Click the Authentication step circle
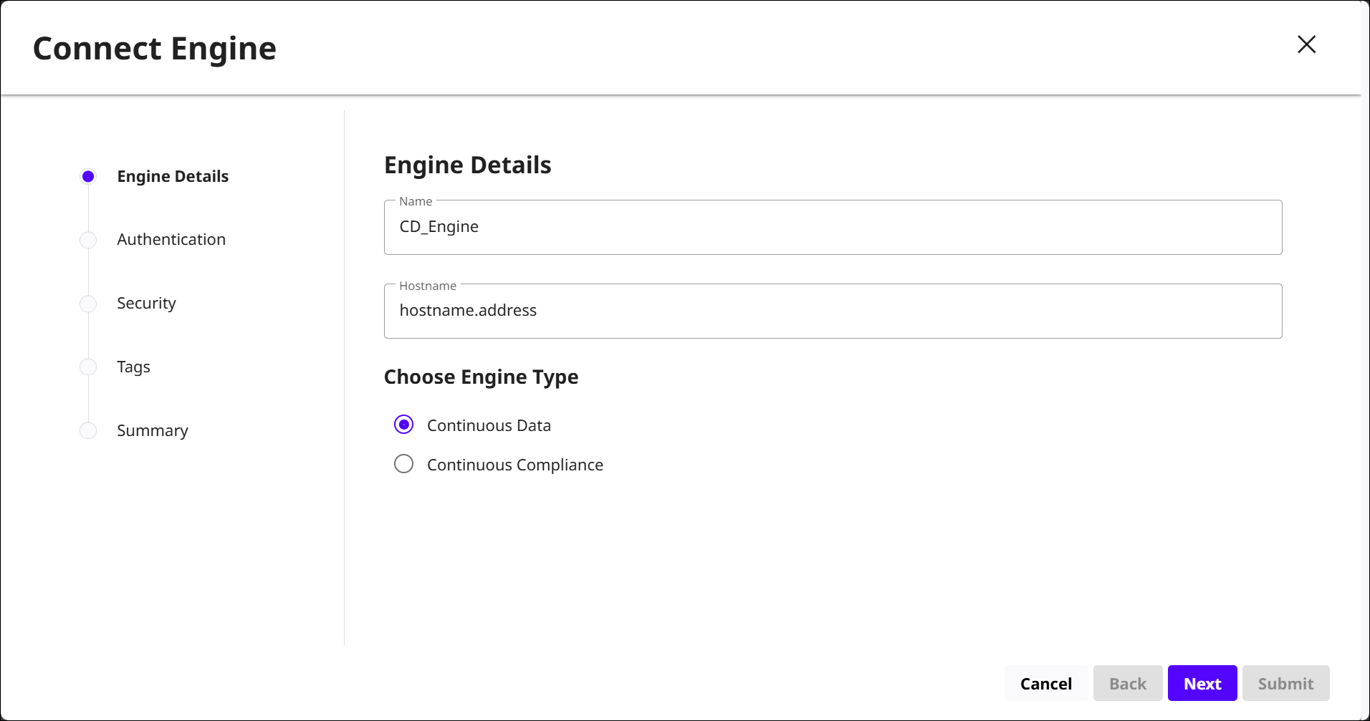The image size is (1370, 721). tap(88, 240)
